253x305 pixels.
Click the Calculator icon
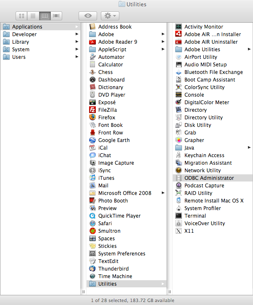[92, 64]
